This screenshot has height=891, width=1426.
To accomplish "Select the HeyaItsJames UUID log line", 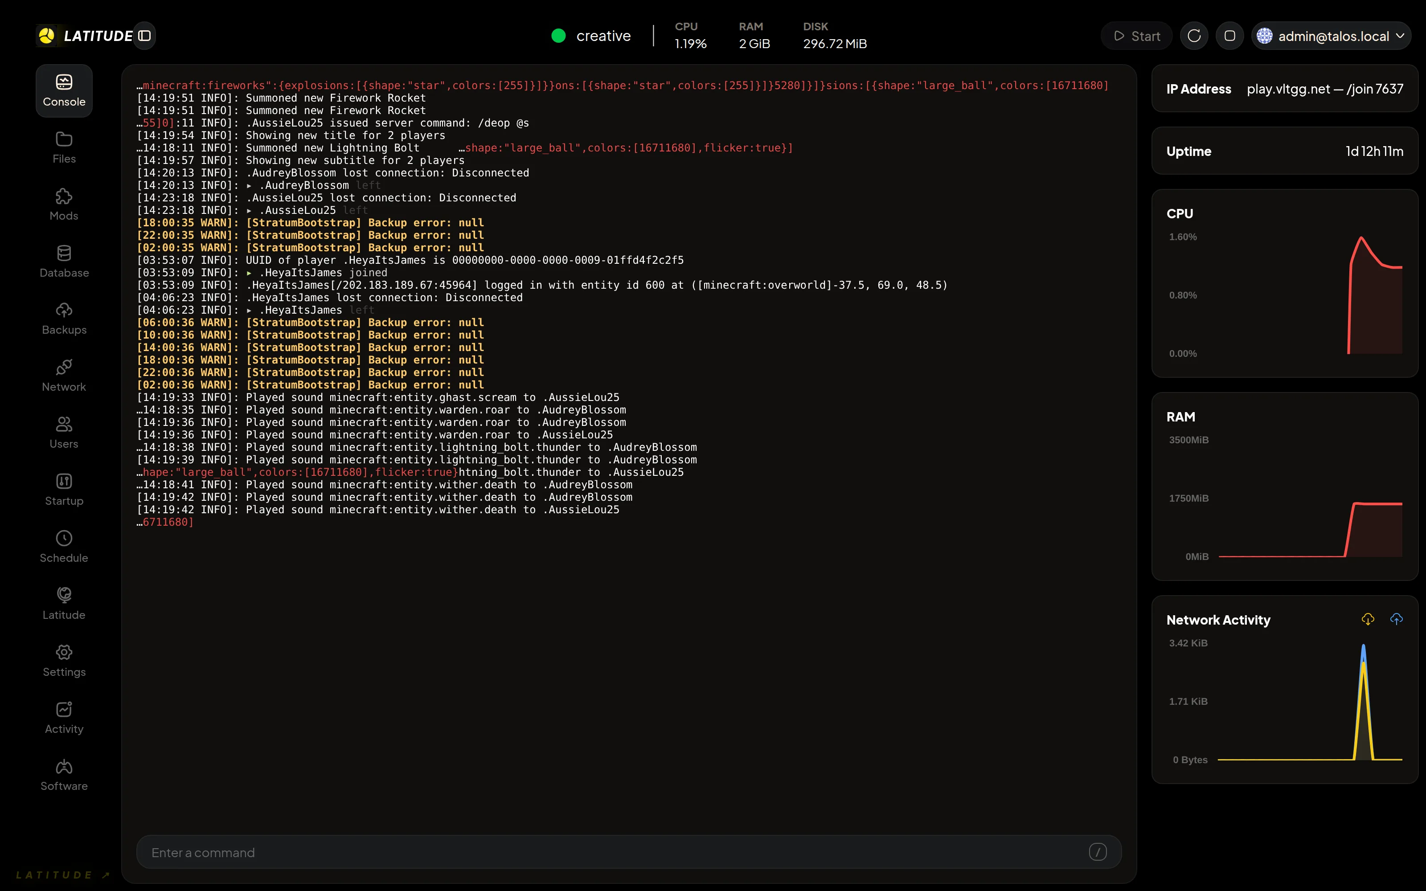I will pos(410,260).
